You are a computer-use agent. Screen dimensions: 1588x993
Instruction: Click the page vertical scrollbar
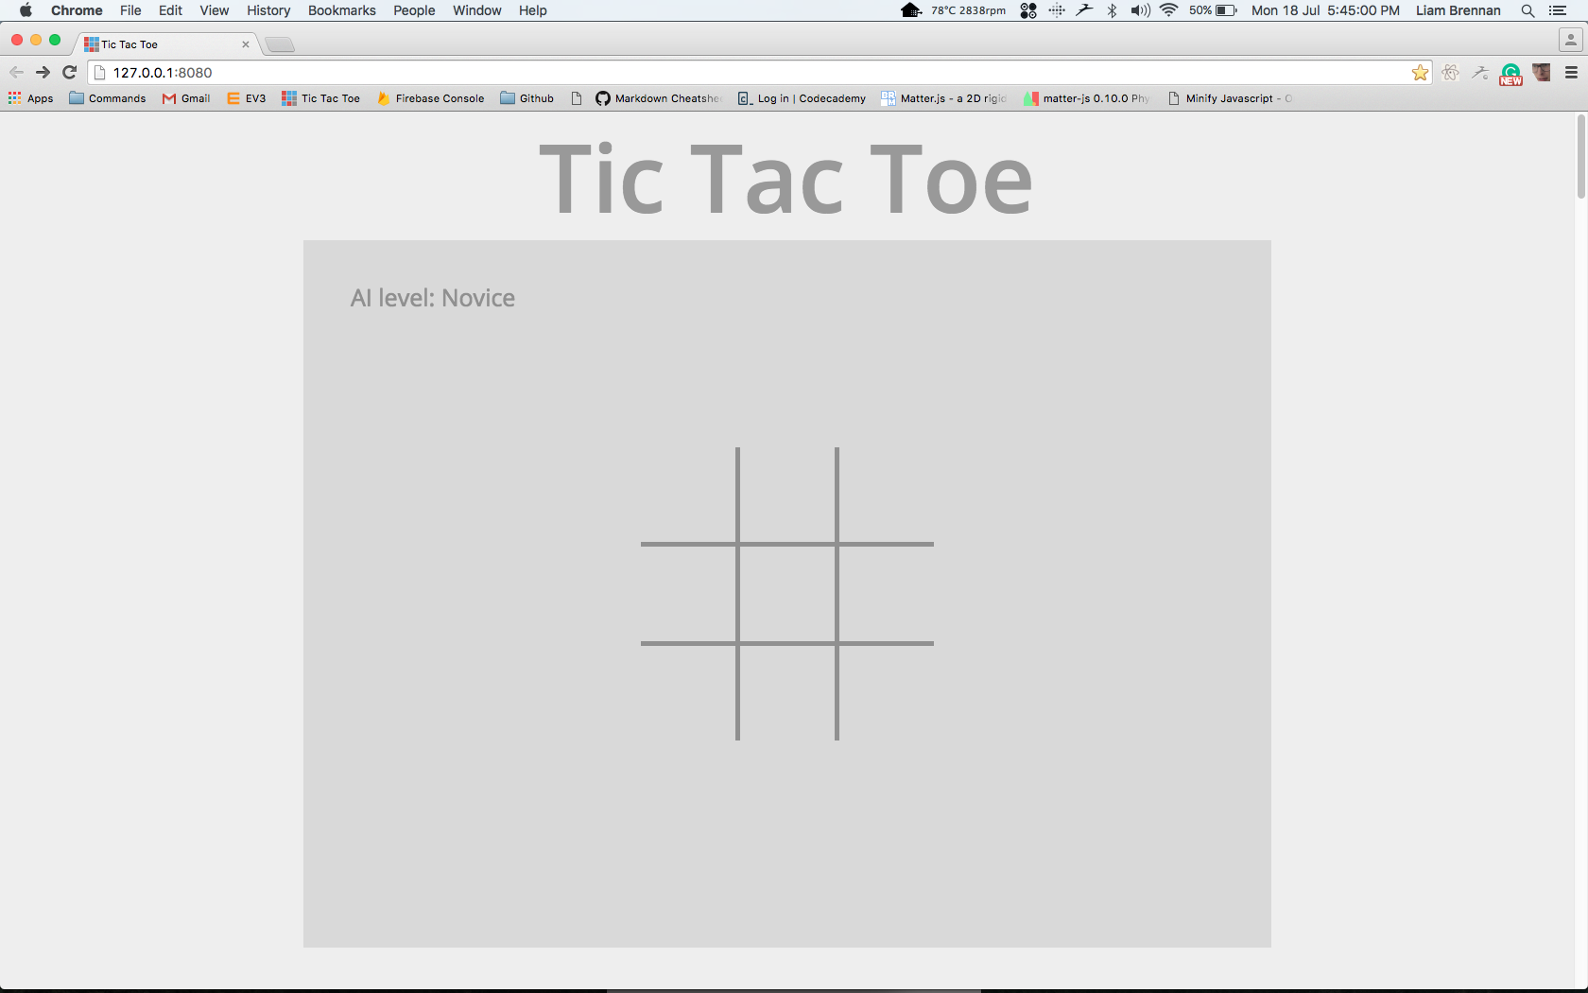click(1580, 157)
